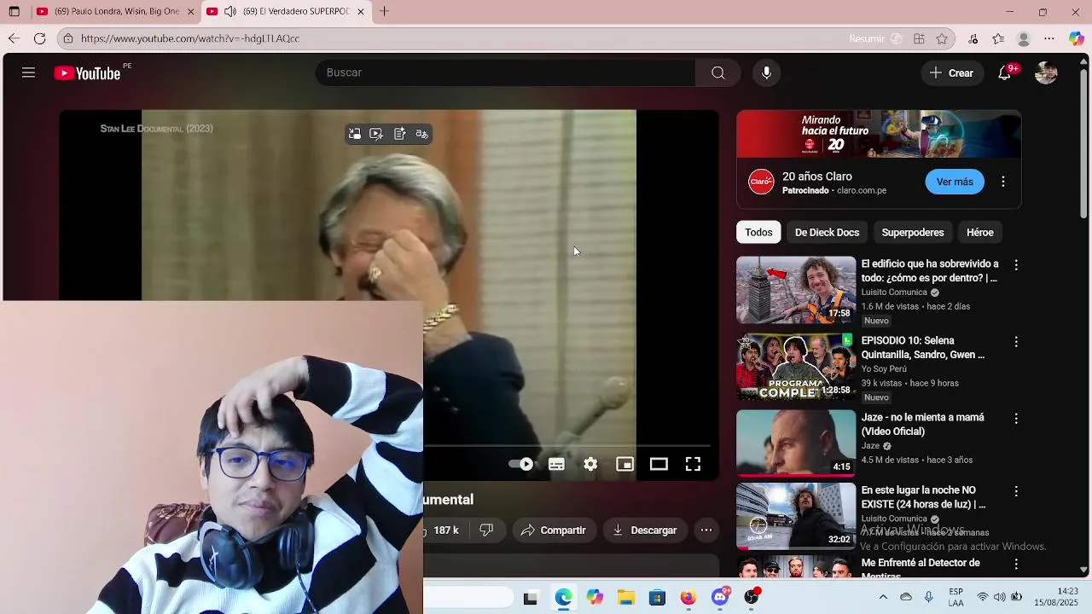Open a new browser tab

click(385, 12)
